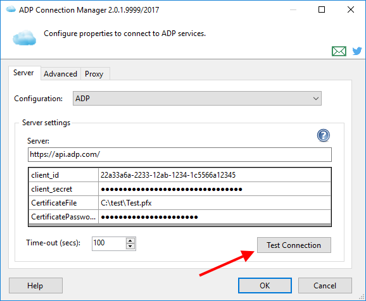Click the CertificateFile property name
This screenshot has width=366, height=301.
[x=63, y=203]
